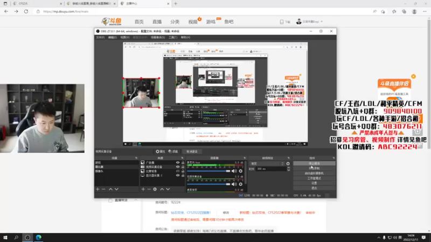Remove selected scene with the minus icon

coord(103,189)
